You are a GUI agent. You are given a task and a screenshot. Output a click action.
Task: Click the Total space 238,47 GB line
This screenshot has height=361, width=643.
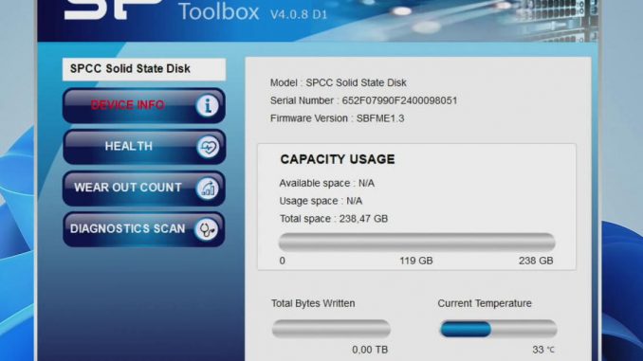pyautogui.click(x=334, y=219)
